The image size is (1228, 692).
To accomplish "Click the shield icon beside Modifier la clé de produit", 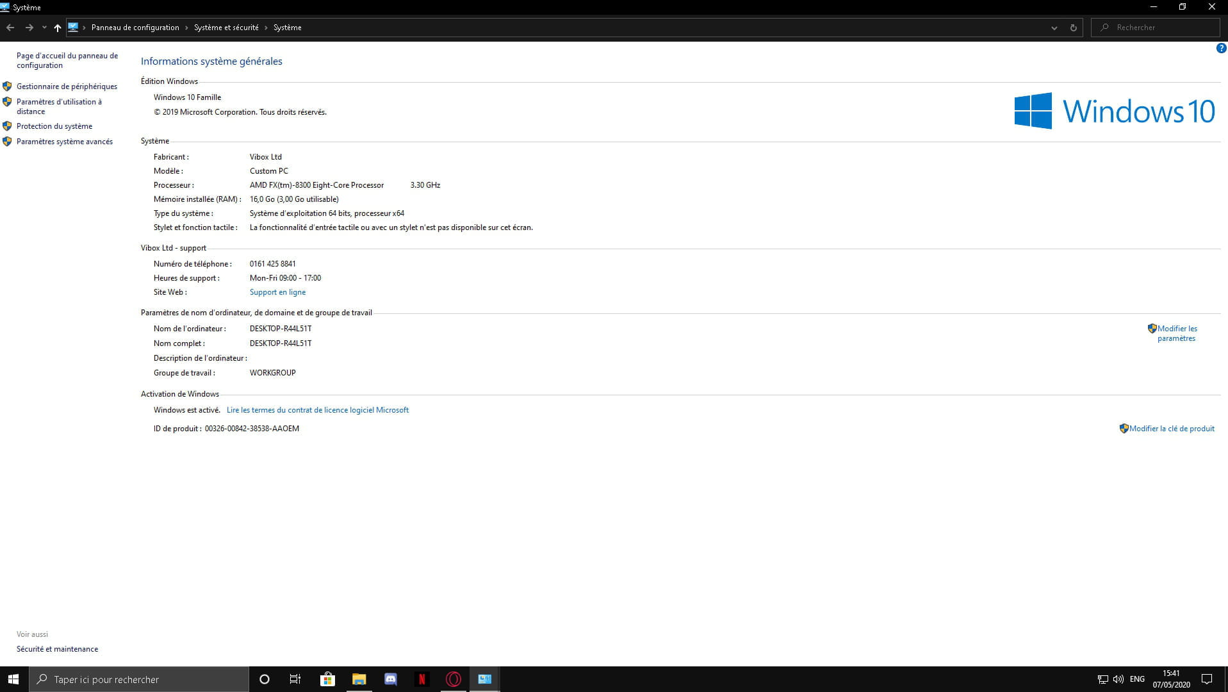I will tap(1124, 428).
